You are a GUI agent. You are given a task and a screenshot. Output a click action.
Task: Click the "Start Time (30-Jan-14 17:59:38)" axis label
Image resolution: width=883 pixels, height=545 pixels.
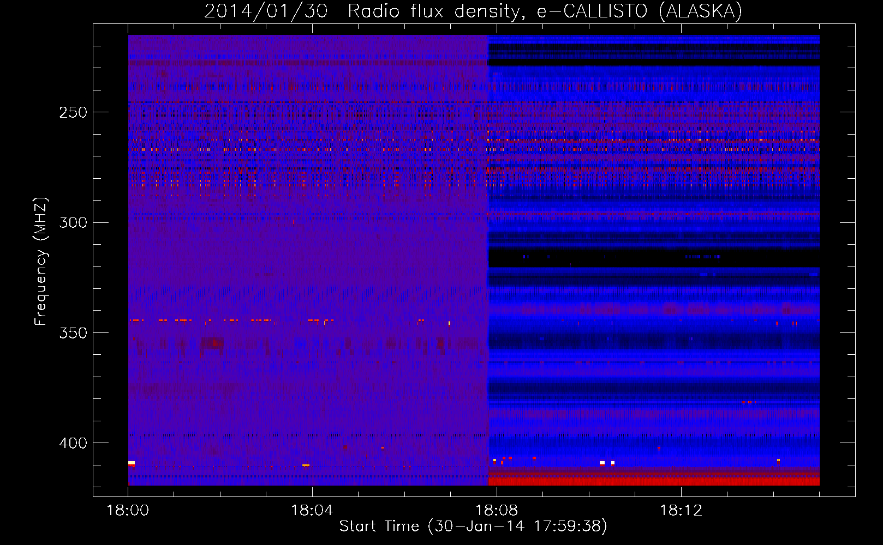click(473, 526)
